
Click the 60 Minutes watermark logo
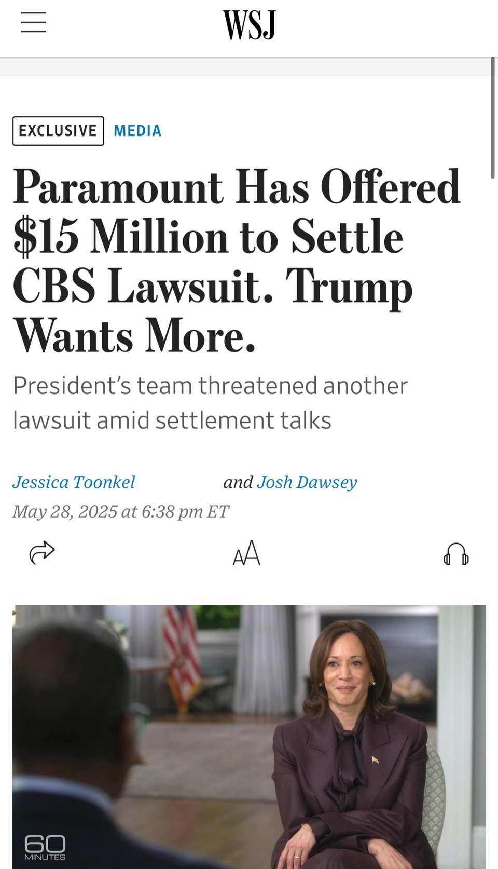pyautogui.click(x=45, y=847)
